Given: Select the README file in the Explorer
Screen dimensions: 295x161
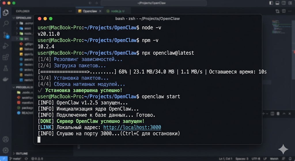Looking at the screenshot, I should pos(26,113).
